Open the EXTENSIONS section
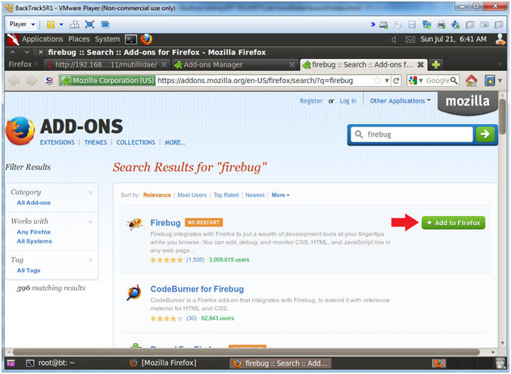This screenshot has height=374, width=511. pyautogui.click(x=58, y=143)
